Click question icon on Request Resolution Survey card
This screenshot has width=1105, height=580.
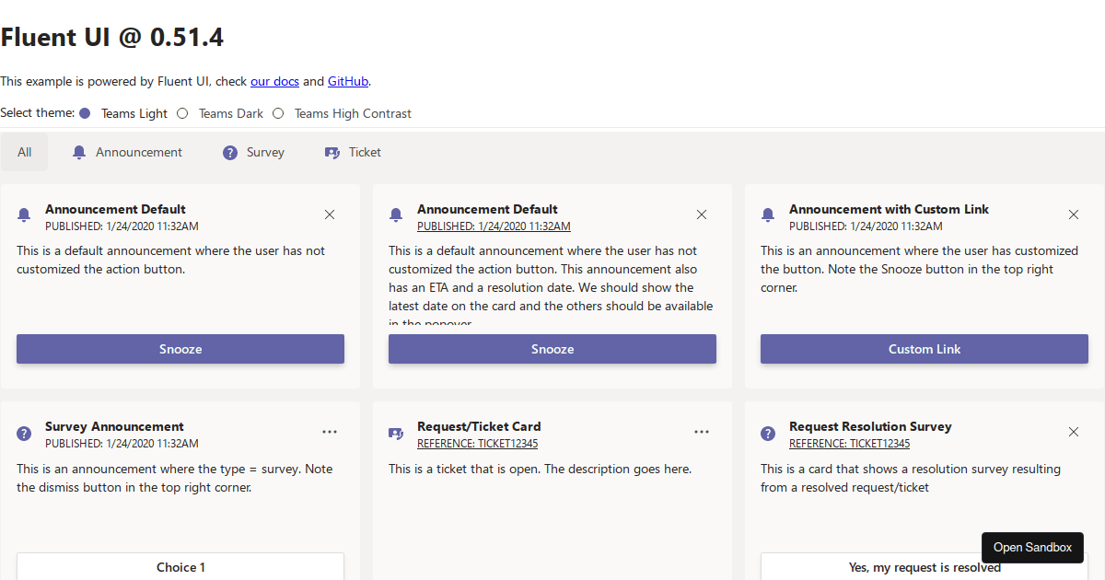pyautogui.click(x=768, y=433)
